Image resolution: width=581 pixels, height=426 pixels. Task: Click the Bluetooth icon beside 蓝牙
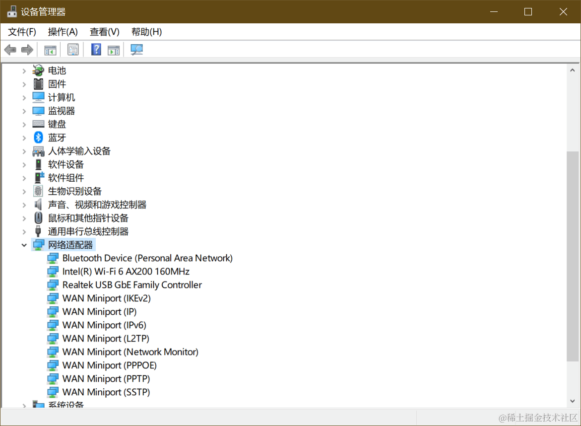pos(38,138)
